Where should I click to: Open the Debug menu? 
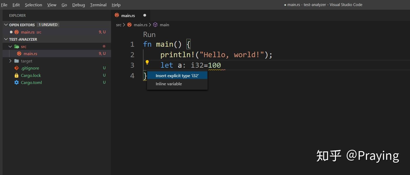coord(78,5)
